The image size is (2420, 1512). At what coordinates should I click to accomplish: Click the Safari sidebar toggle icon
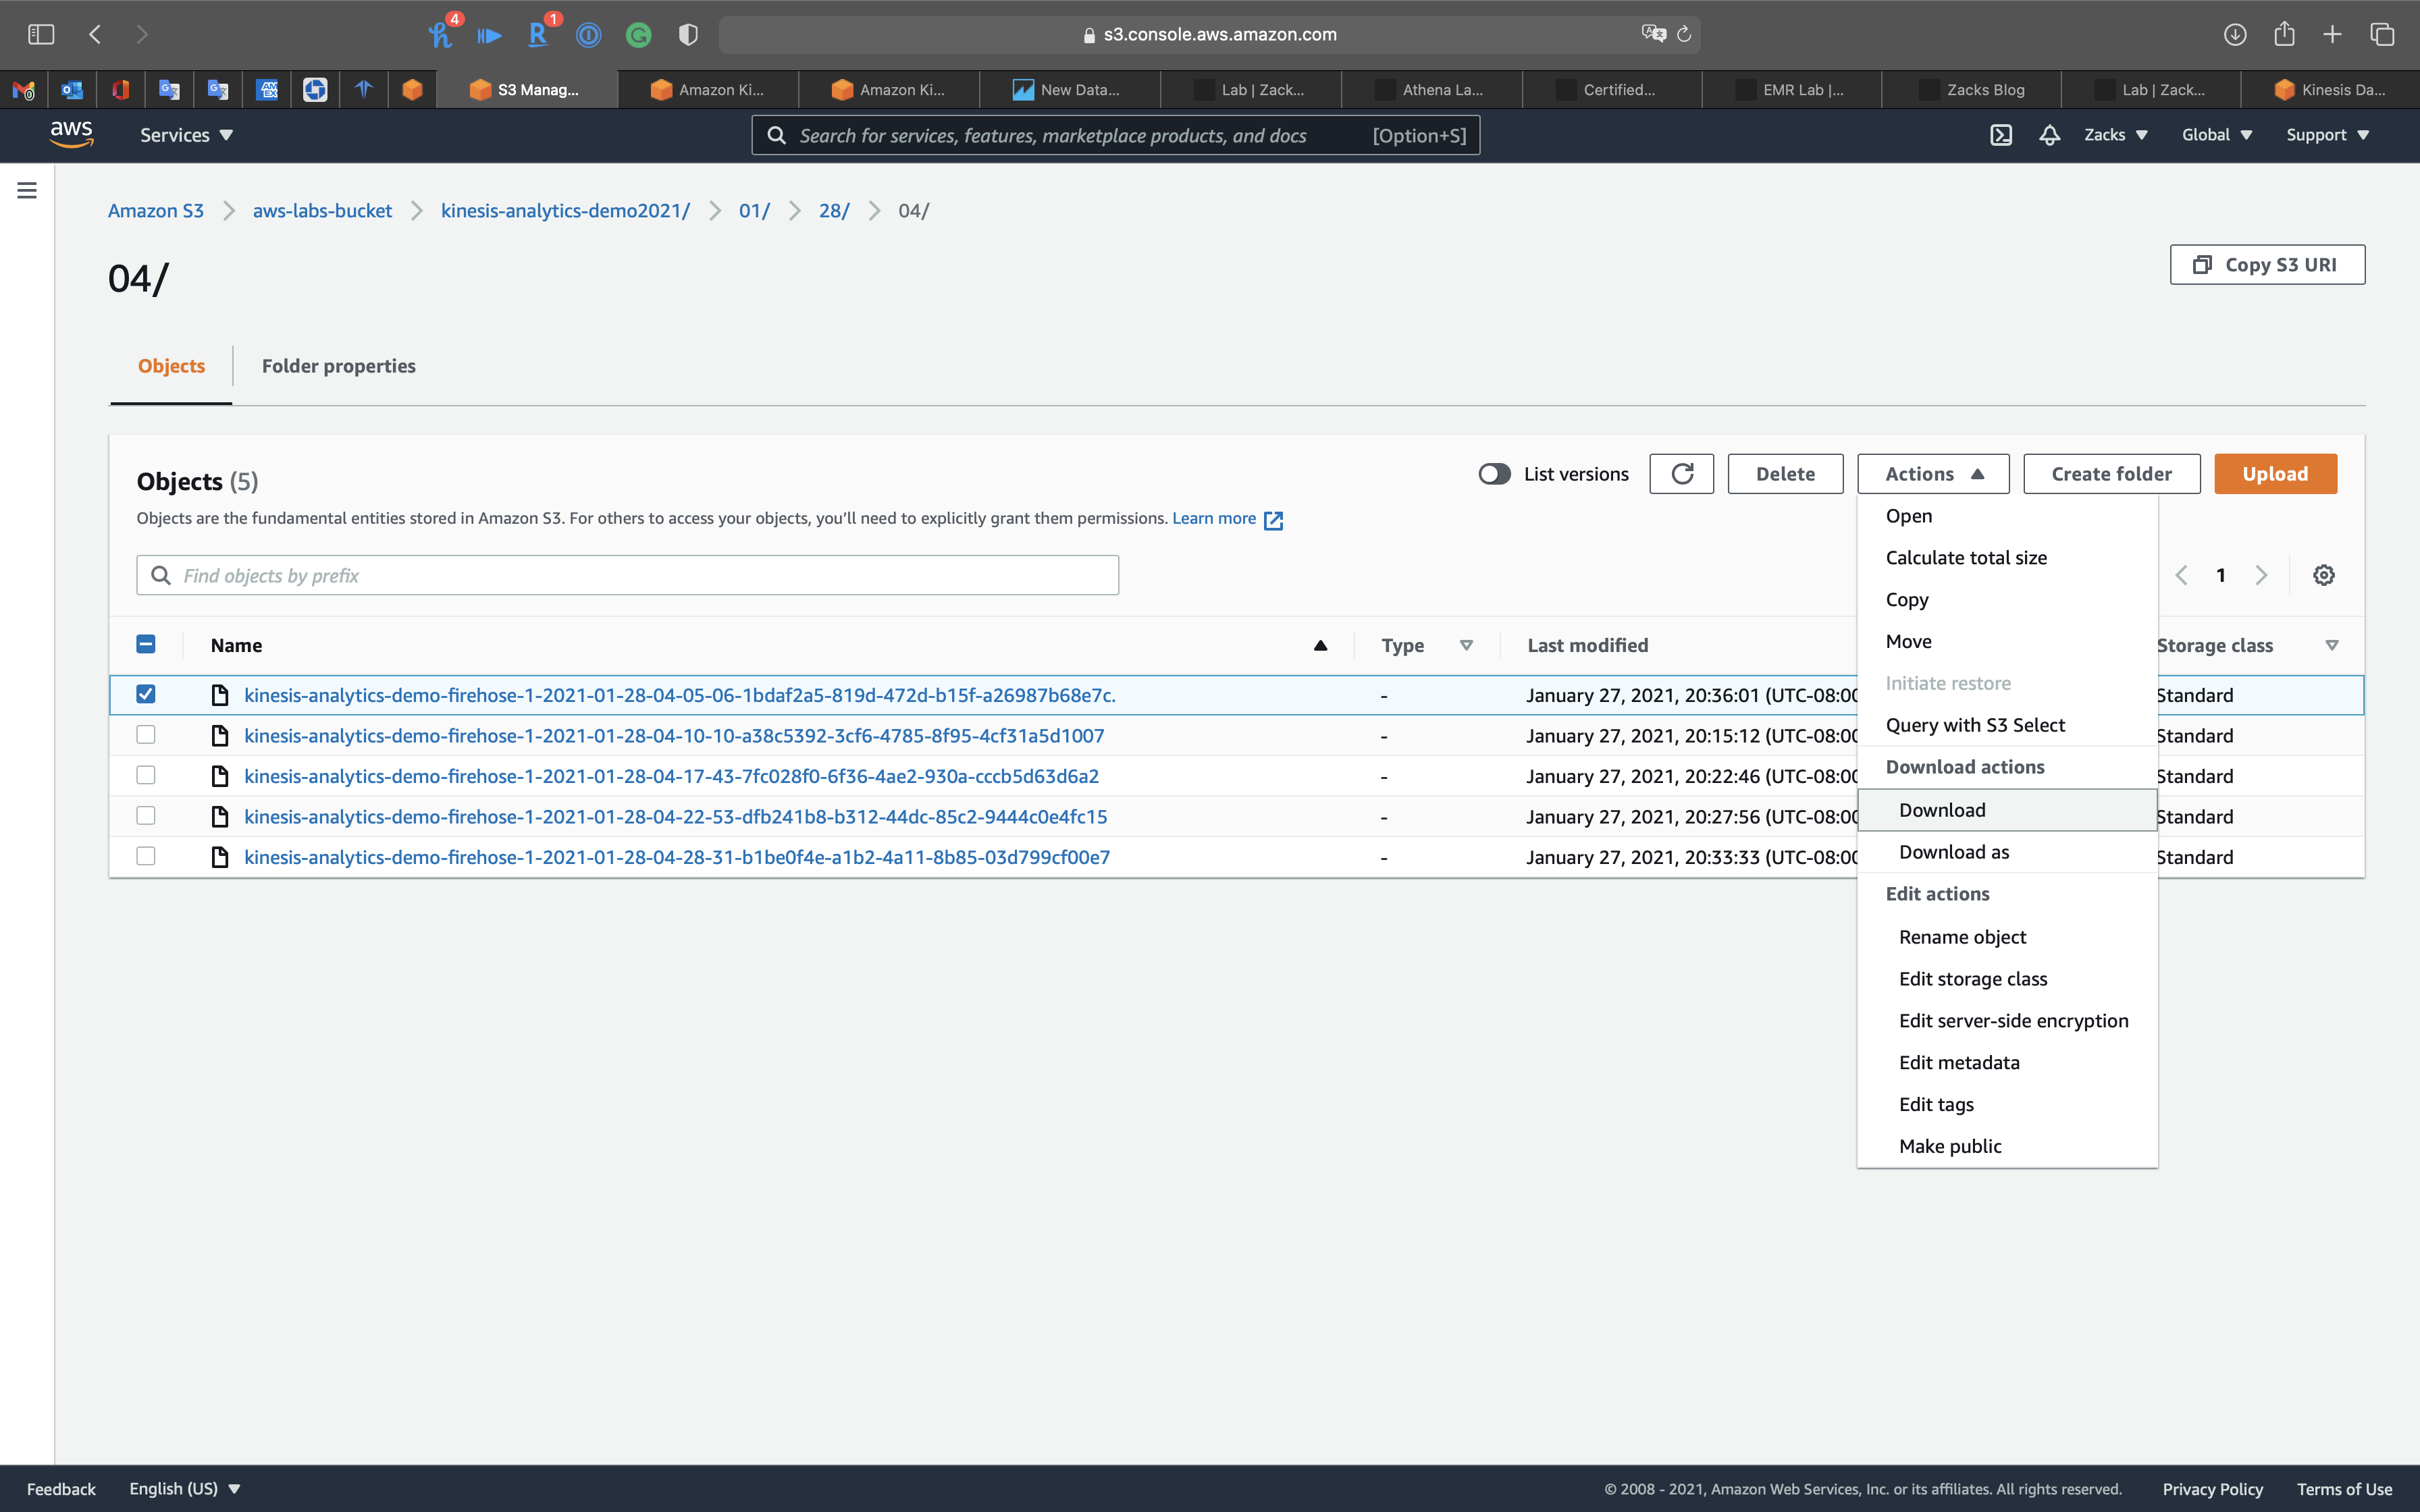click(41, 35)
